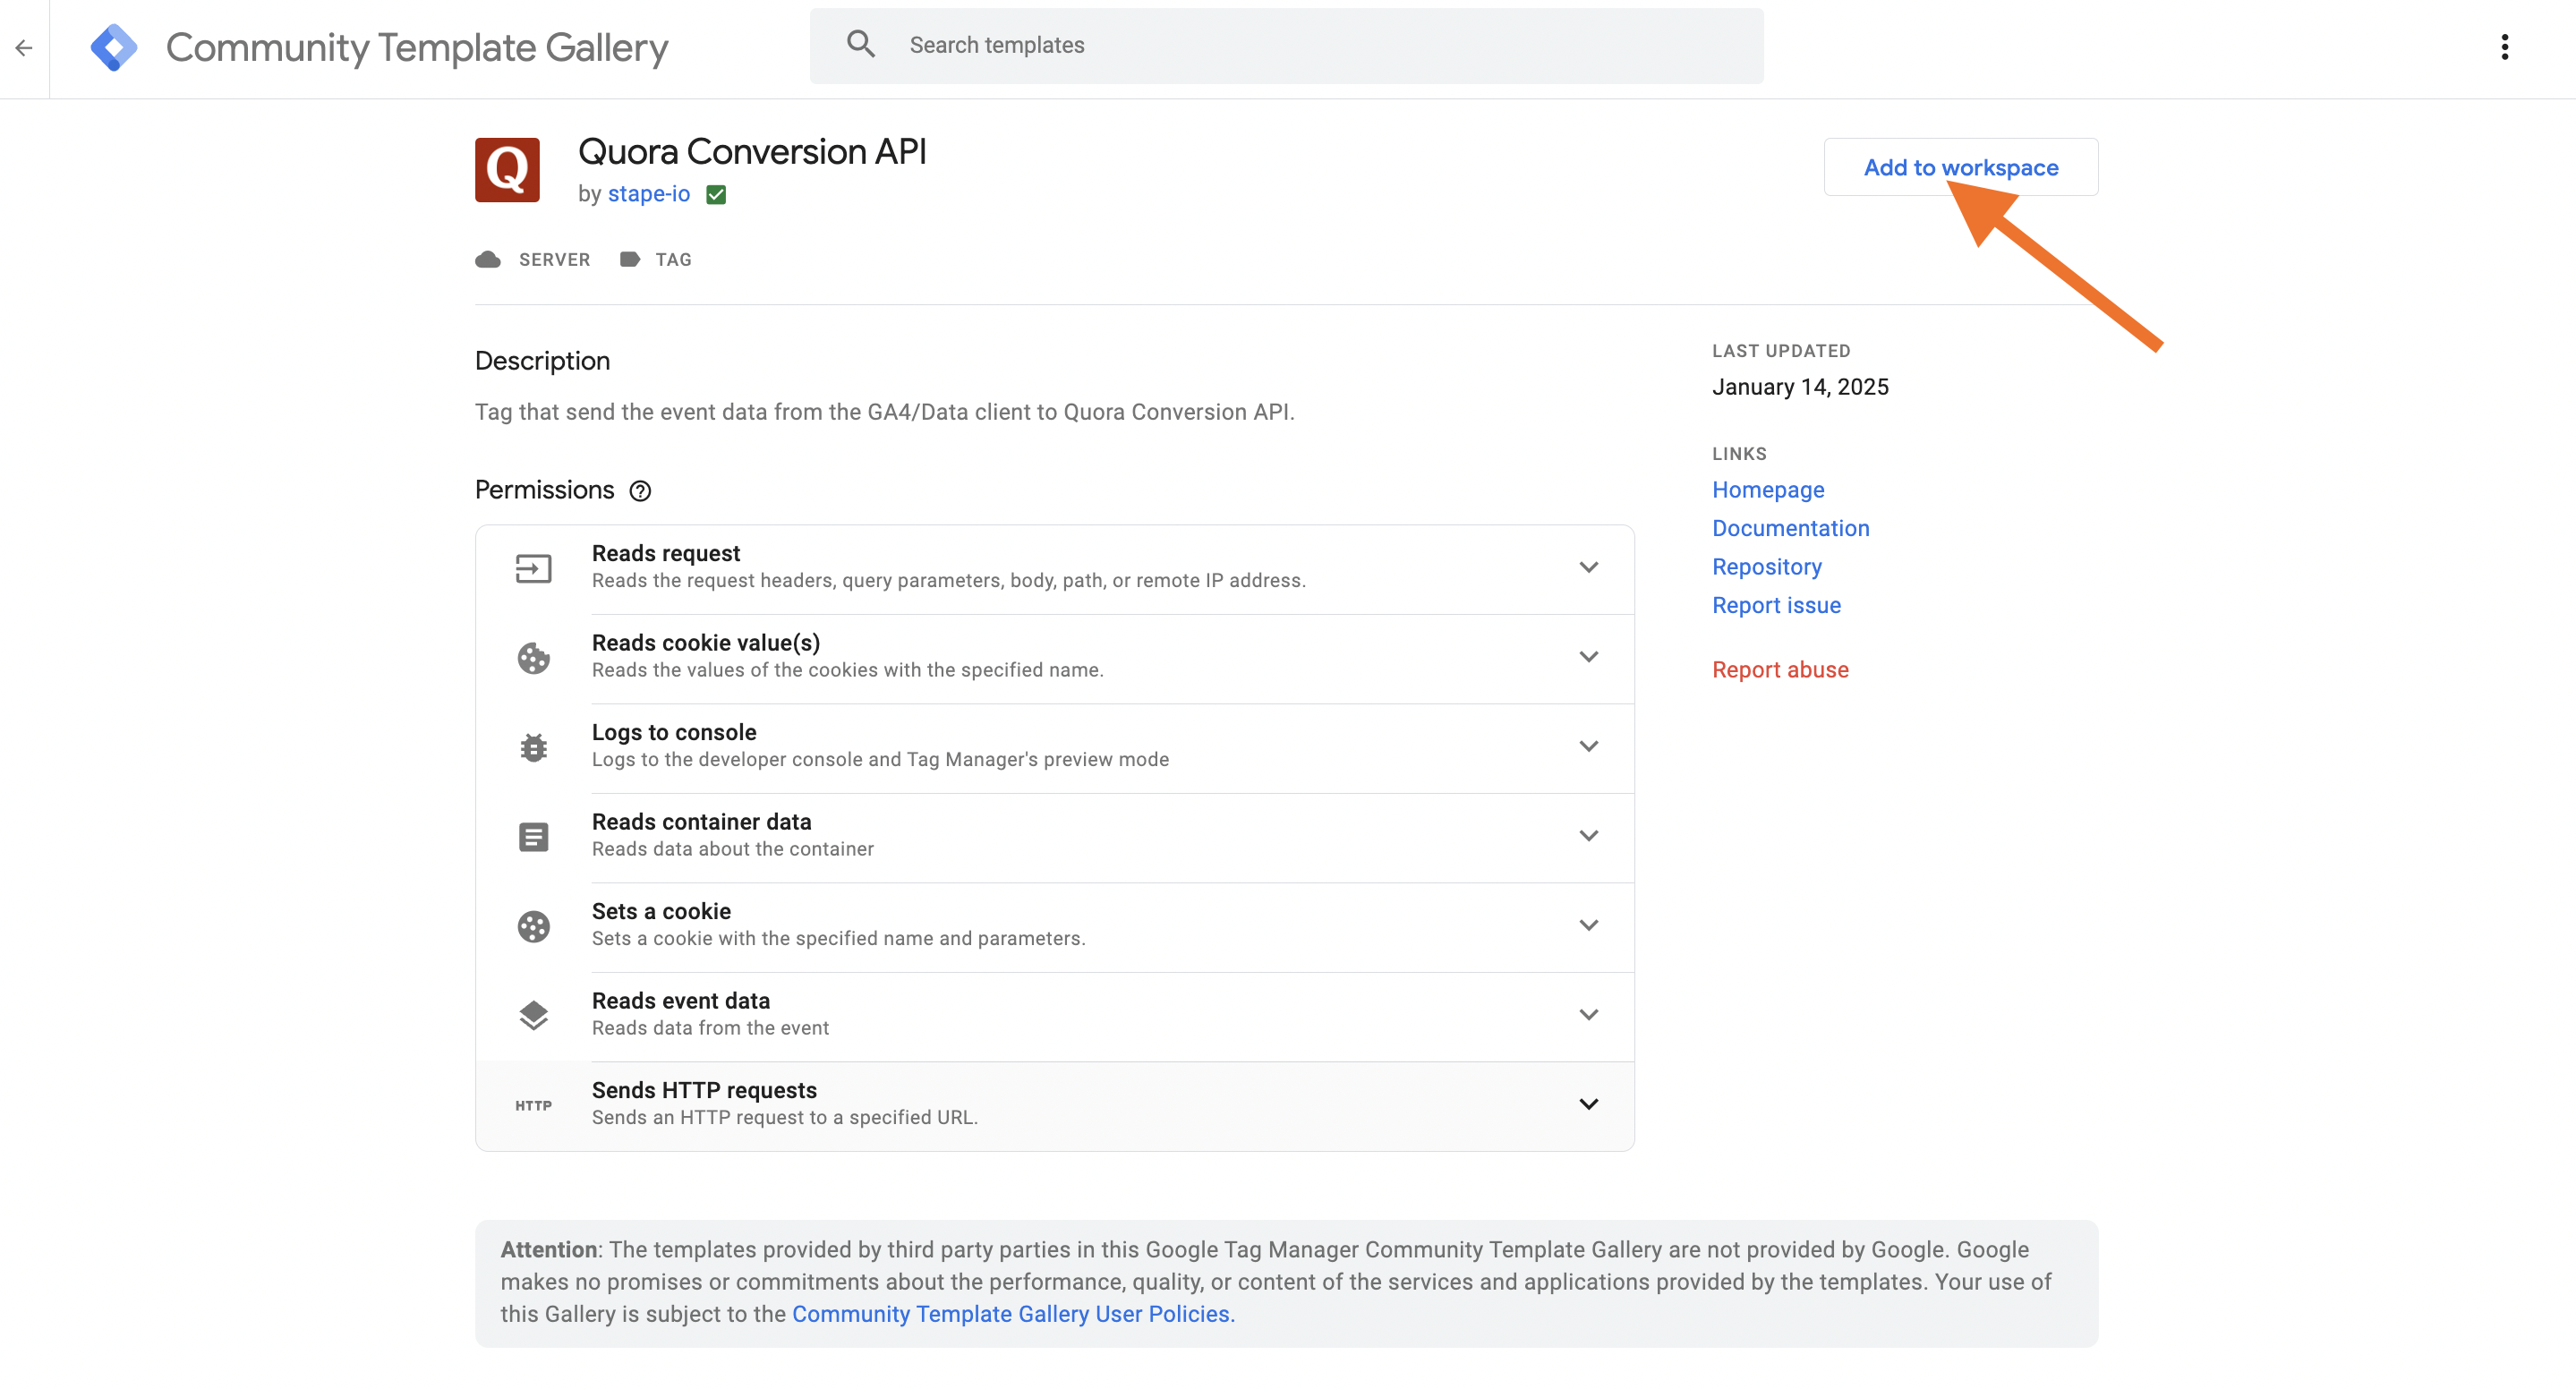Click the January 14, 2025 date
This screenshot has width=2576, height=1389.
(x=1800, y=387)
